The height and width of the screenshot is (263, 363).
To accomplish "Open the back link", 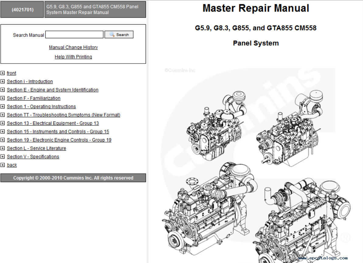I will pyautogui.click(x=12, y=165).
